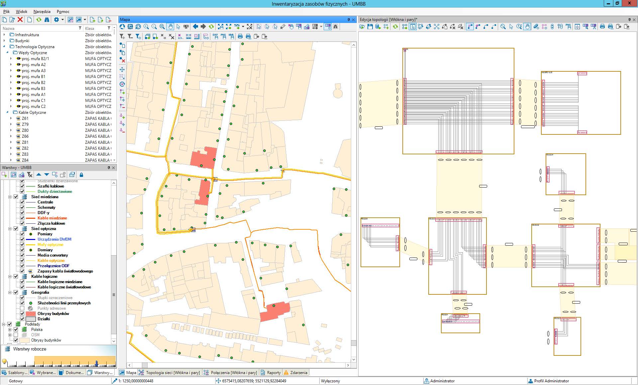Click the green refresh icon in Edycja topologii
Image resolution: width=638 pixels, height=385 pixels.
coord(395,27)
